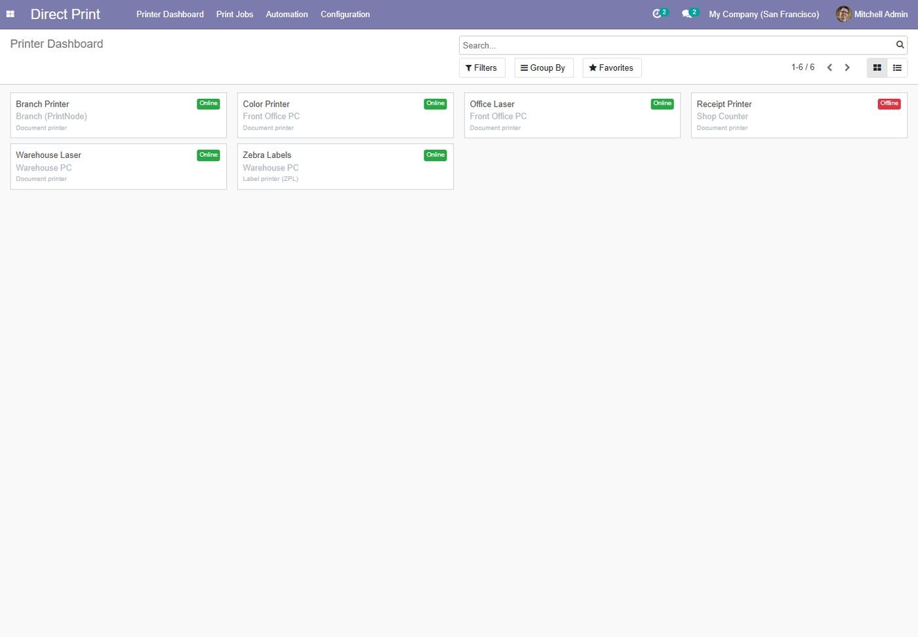Open the Automation menu

coord(287,14)
